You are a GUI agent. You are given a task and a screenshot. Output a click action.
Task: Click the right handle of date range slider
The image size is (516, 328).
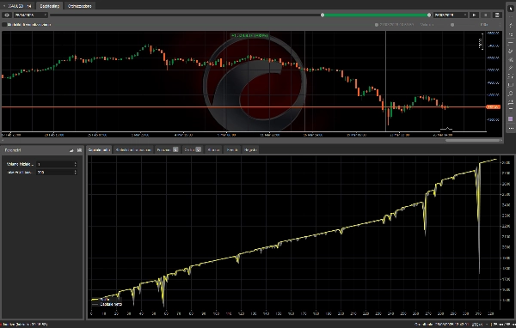pos(429,15)
